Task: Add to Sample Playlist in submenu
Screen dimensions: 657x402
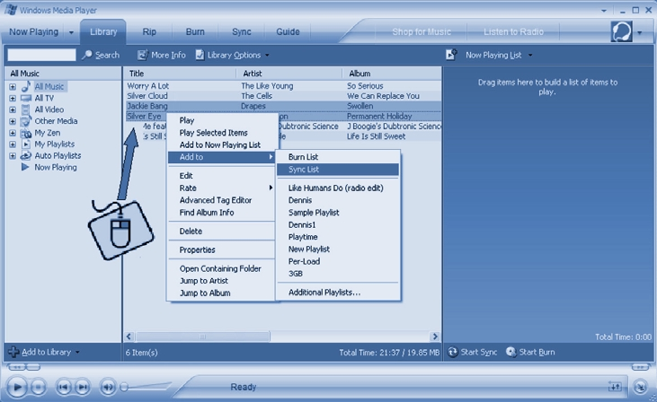Action: pos(338,213)
